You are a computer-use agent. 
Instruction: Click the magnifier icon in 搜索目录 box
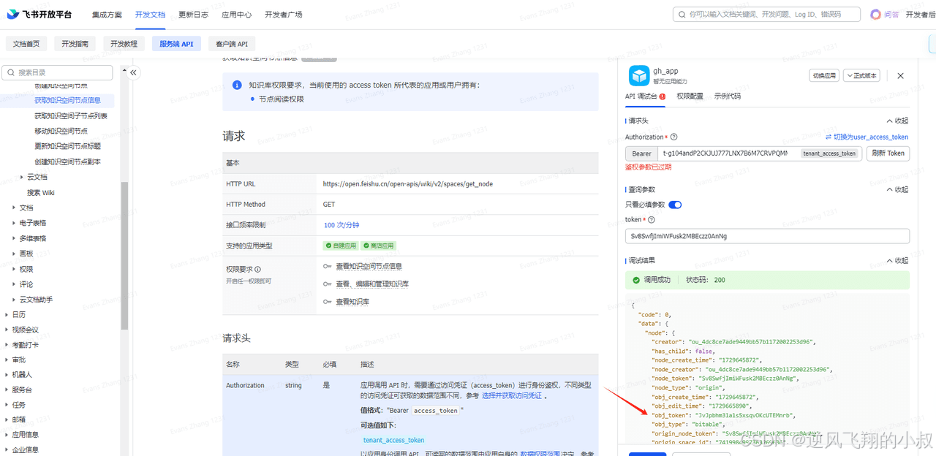(11, 72)
